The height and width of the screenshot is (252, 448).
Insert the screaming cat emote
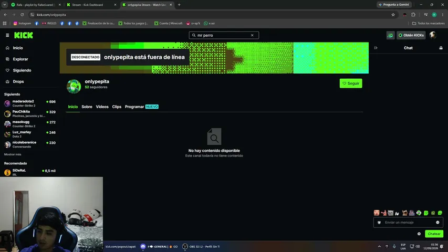pos(404,213)
